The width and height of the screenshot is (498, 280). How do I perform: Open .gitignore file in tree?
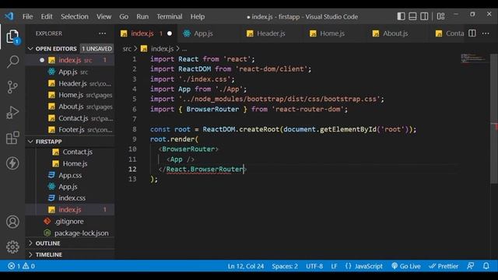point(70,221)
